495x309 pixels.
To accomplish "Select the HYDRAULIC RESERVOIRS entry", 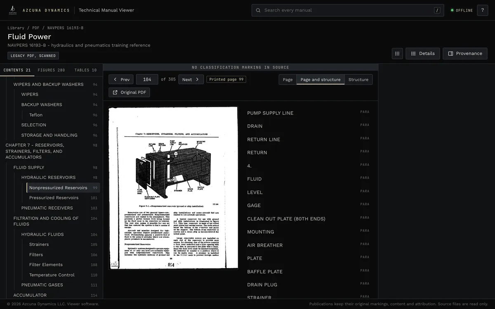I will click(59, 178).
